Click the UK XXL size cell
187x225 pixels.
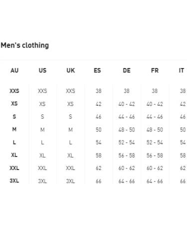[x=70, y=168]
